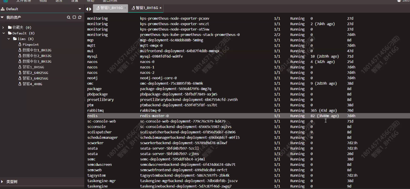Select the 智驱4_4H8G host
Screen dimensions: 410x189
[32, 84]
